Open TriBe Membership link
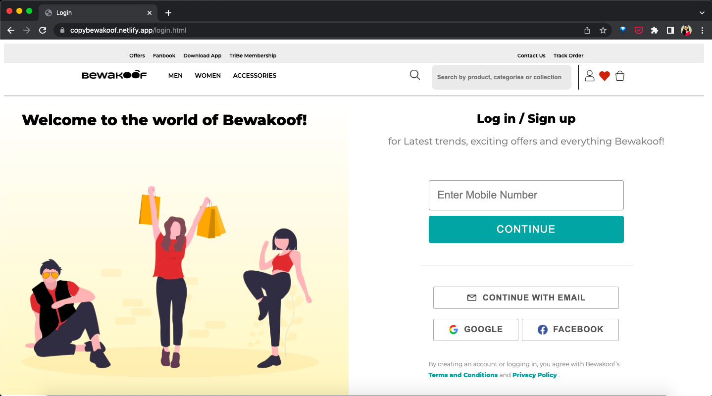 click(253, 55)
